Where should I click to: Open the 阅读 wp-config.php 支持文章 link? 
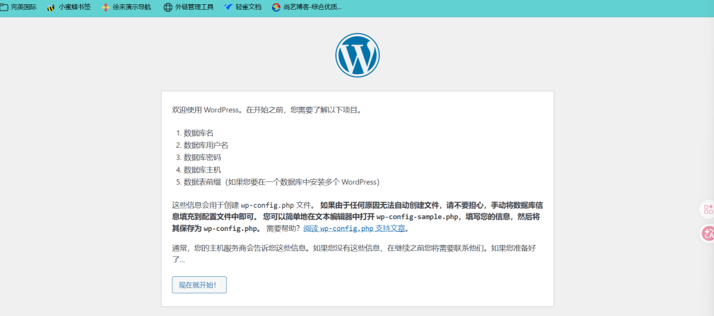[354, 229]
